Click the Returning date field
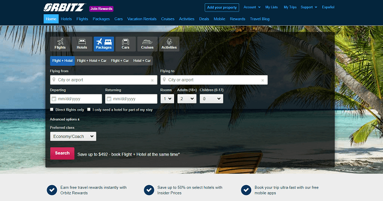Image resolution: width=383 pixels, height=201 pixels. [x=131, y=99]
